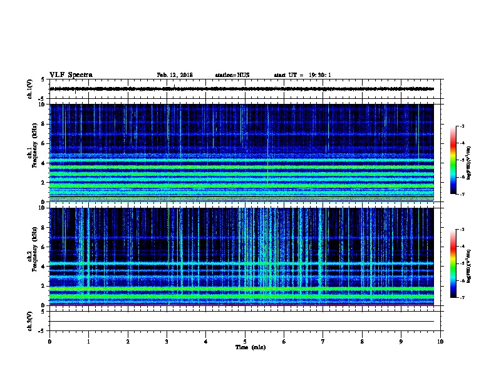Screen dimensions: 496x383
Task: Click the ch.2 color bar 'log(PSD)' label
Action: pos(469,266)
